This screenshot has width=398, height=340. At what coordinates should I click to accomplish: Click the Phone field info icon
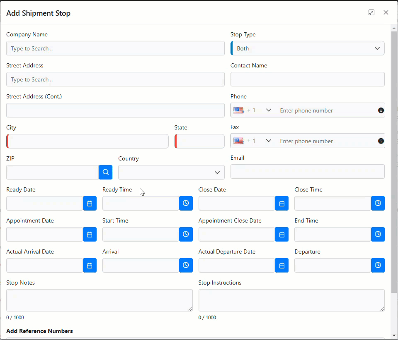click(x=381, y=110)
